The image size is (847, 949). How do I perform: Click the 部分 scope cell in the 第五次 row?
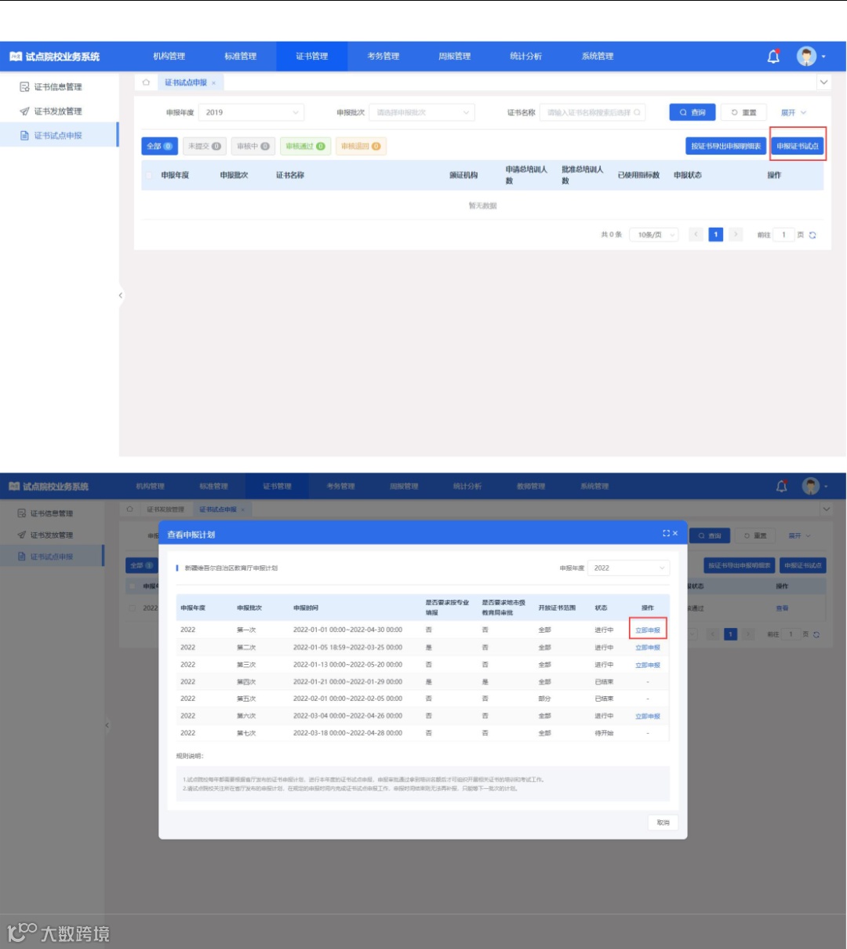(x=545, y=699)
